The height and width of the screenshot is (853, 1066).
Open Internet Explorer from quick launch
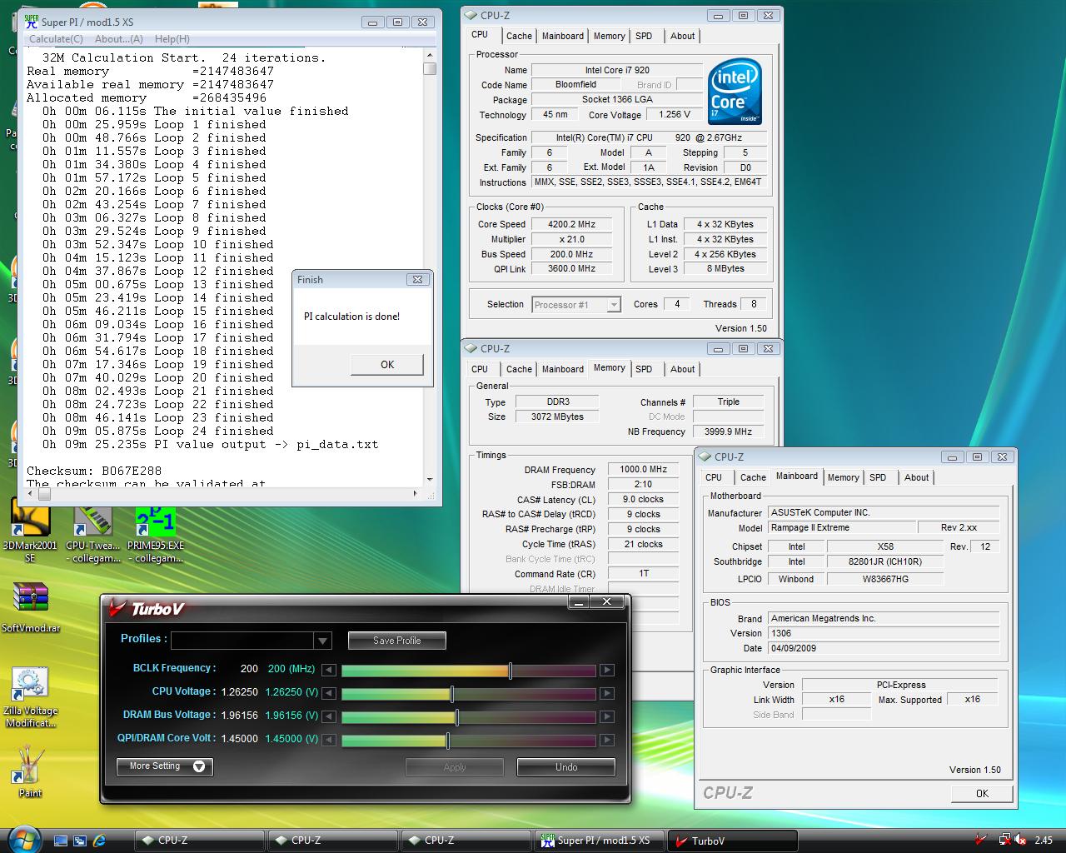point(100,841)
